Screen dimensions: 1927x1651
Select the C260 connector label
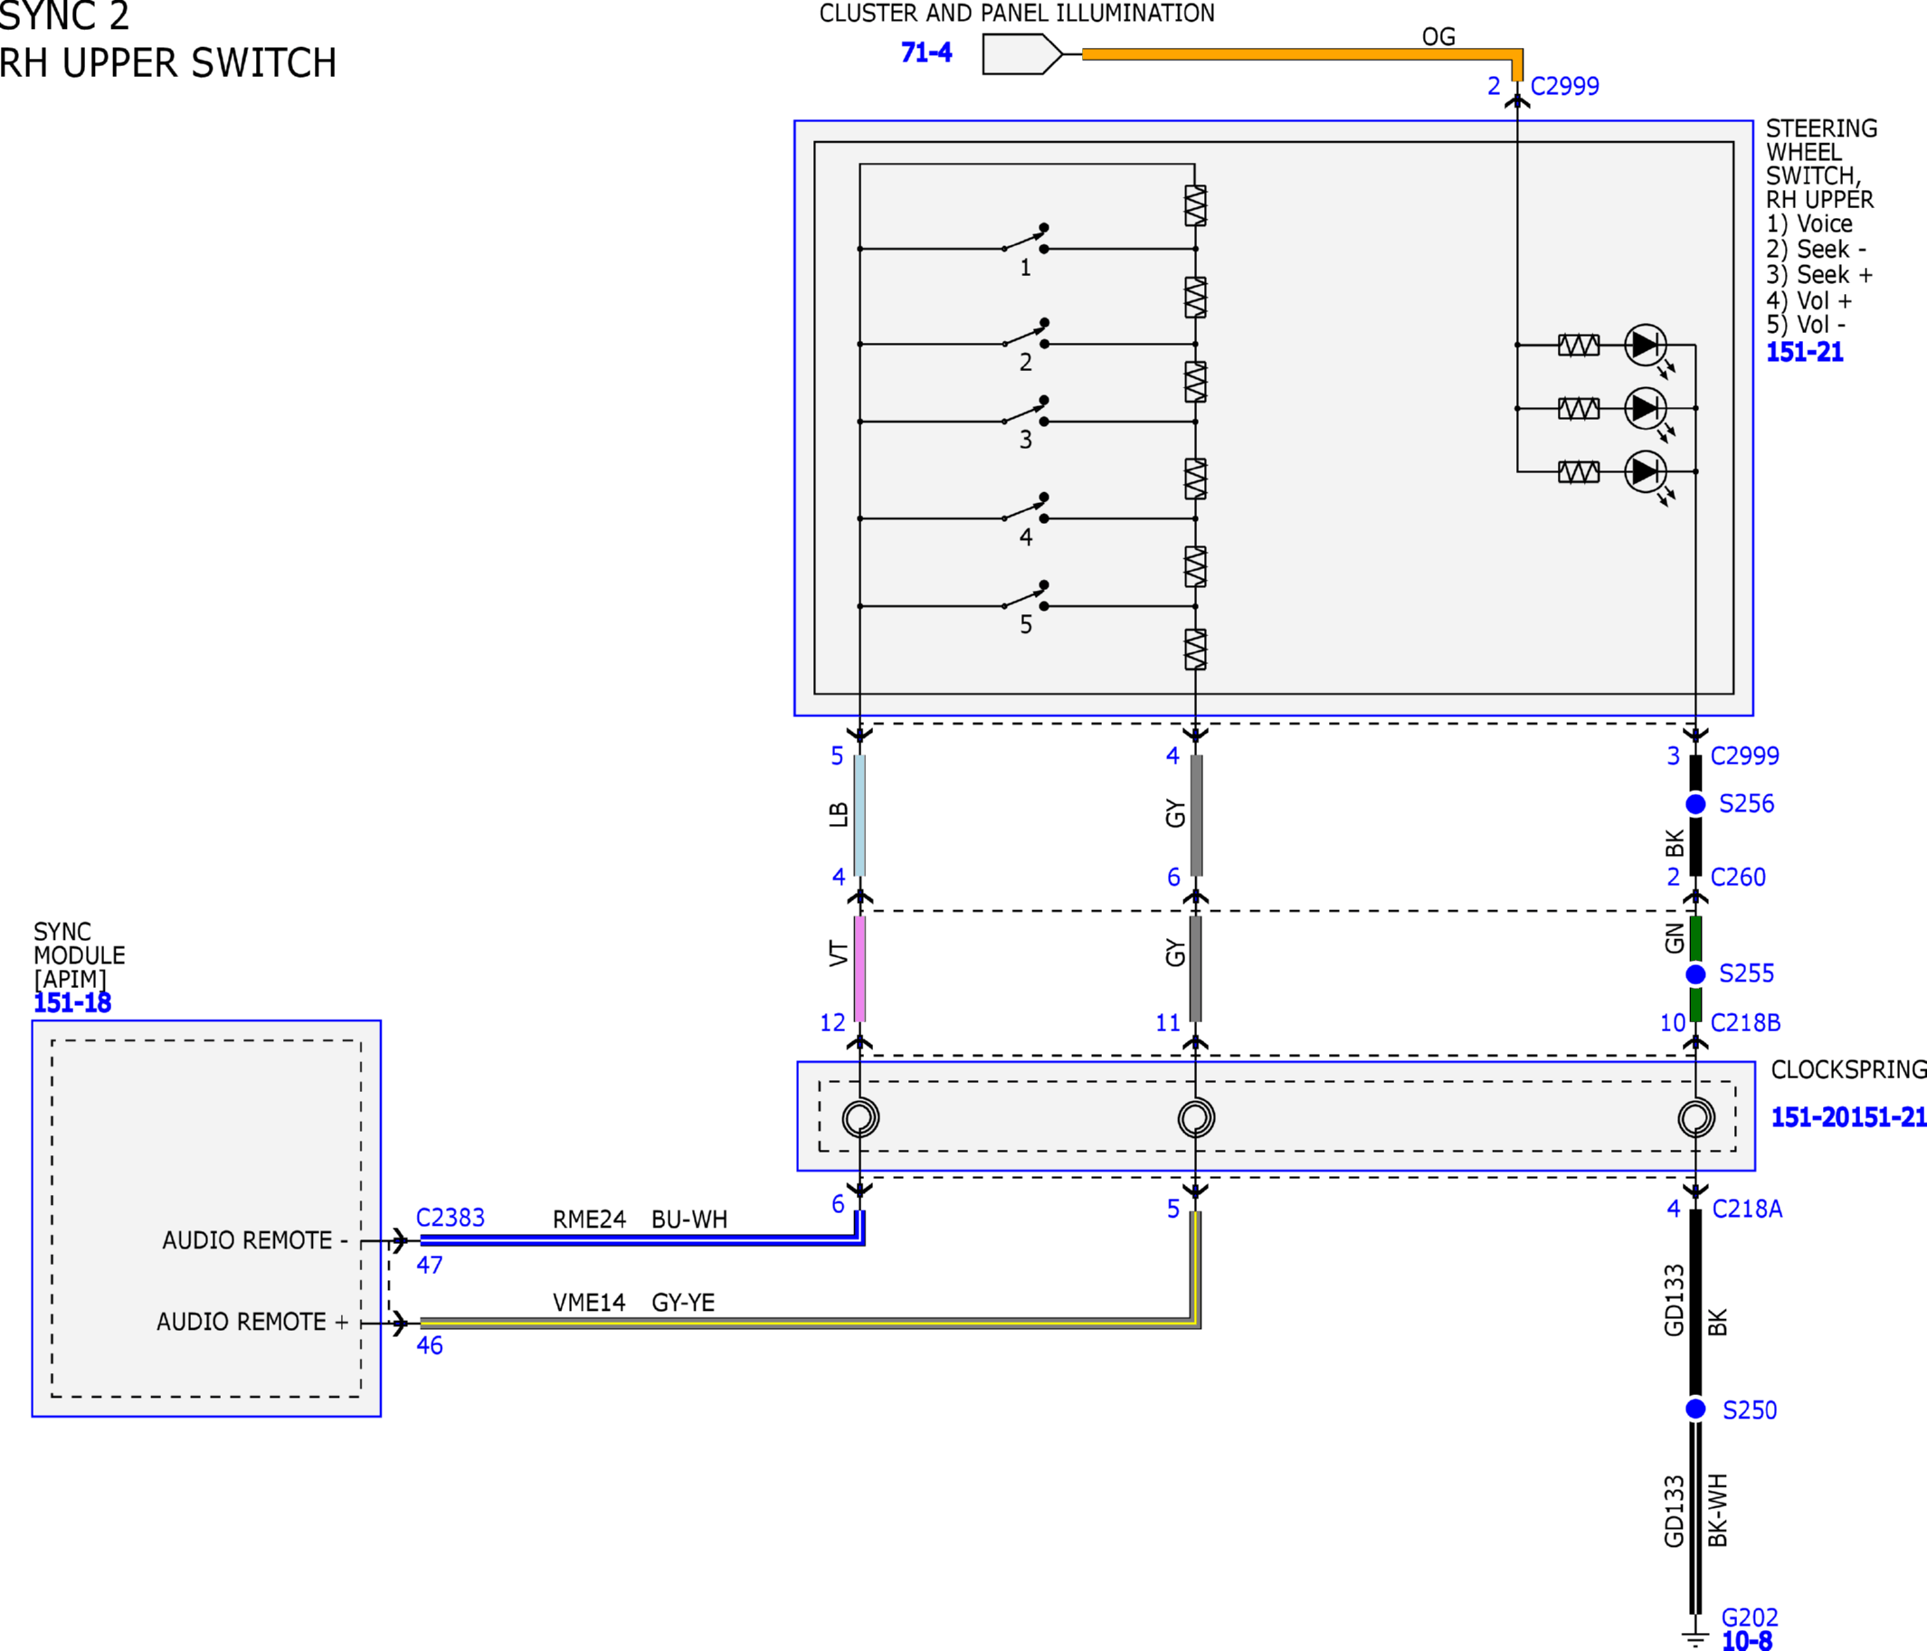(x=1737, y=878)
